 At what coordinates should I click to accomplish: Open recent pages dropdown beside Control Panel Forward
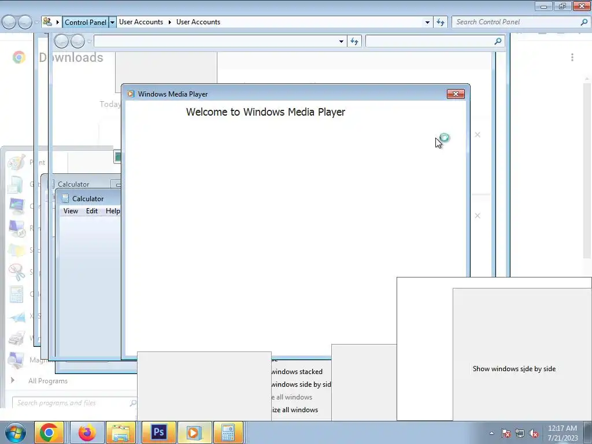click(36, 23)
